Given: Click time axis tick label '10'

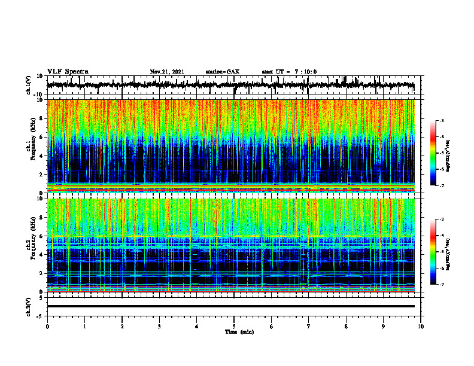Looking at the screenshot, I should pos(421,327).
